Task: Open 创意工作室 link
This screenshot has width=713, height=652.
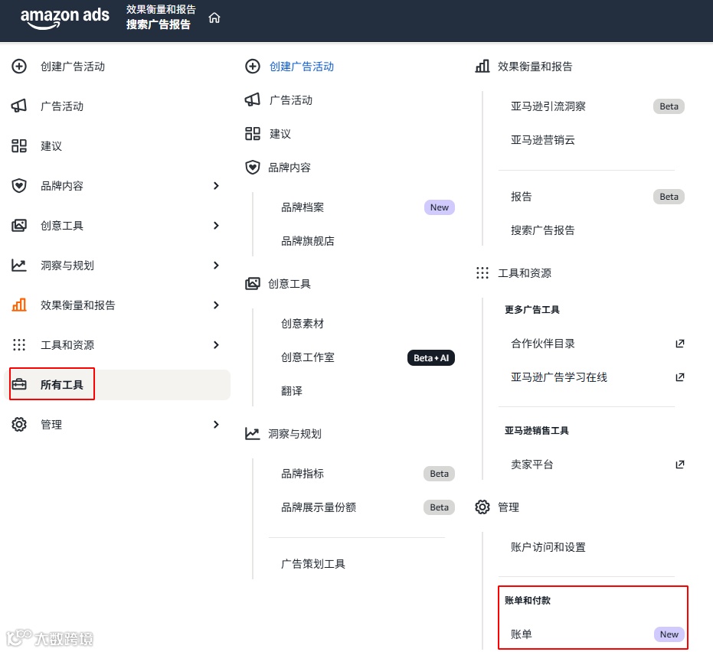Action: click(308, 357)
